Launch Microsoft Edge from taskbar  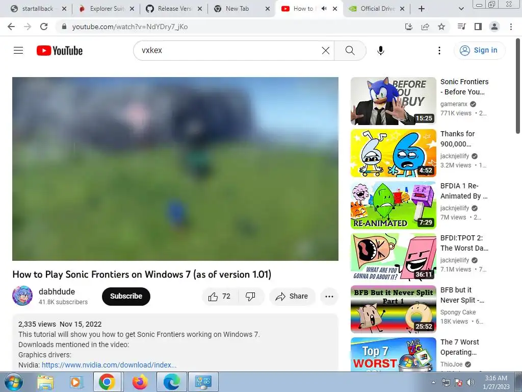[x=172, y=382]
